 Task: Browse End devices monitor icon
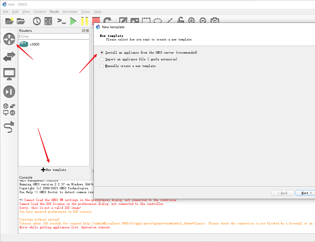(x=9, y=74)
